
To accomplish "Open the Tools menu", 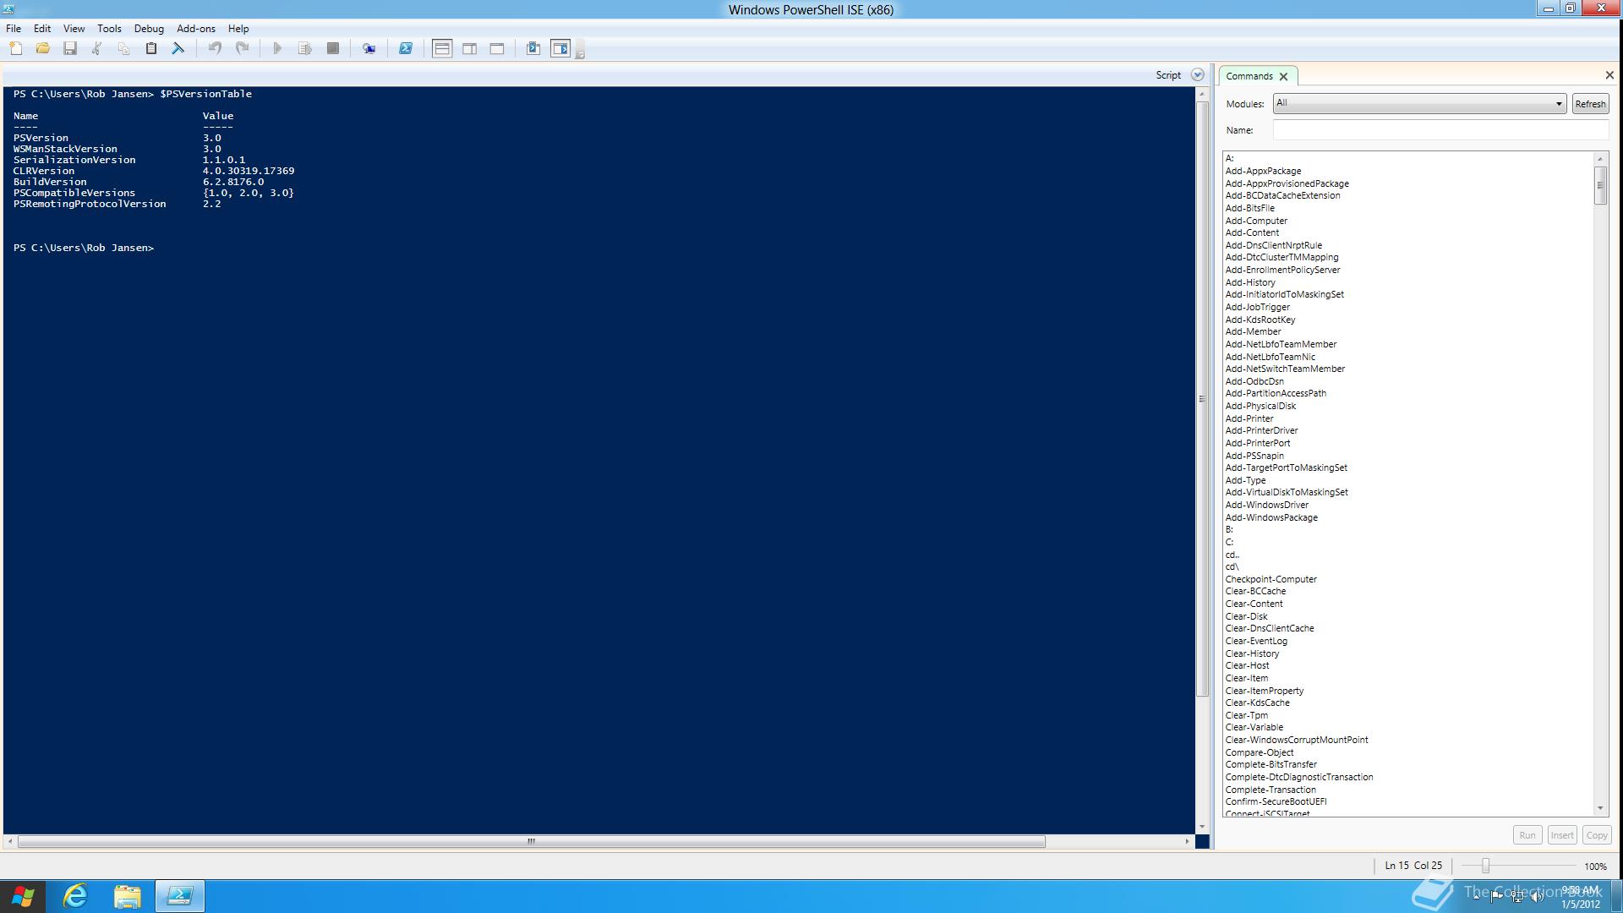I will click(x=109, y=29).
